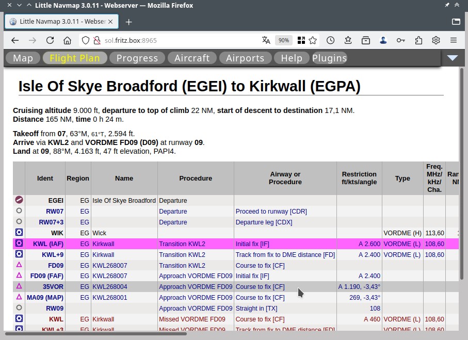Open the bookmarks star-tray toolbar icon
This screenshot has width=468, height=340.
point(348,40)
